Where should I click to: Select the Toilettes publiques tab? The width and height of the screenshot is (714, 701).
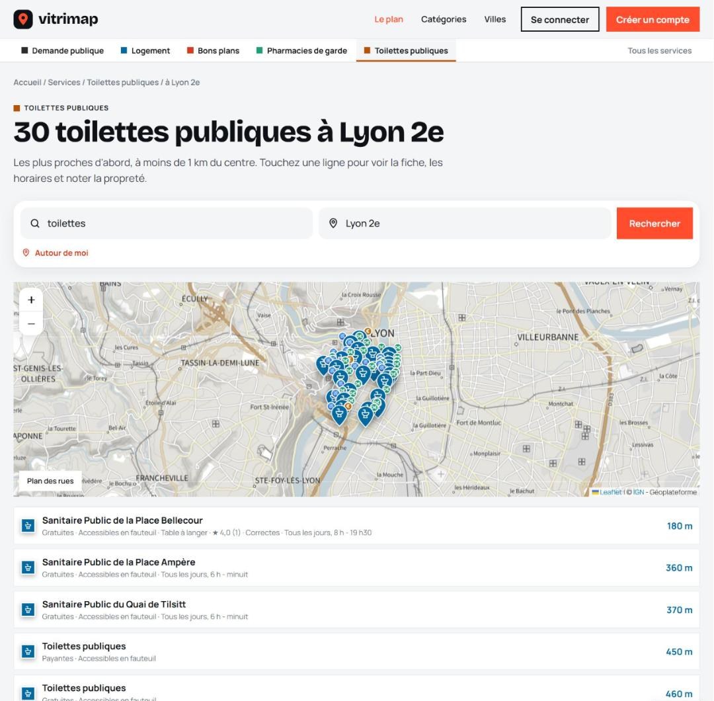(406, 50)
